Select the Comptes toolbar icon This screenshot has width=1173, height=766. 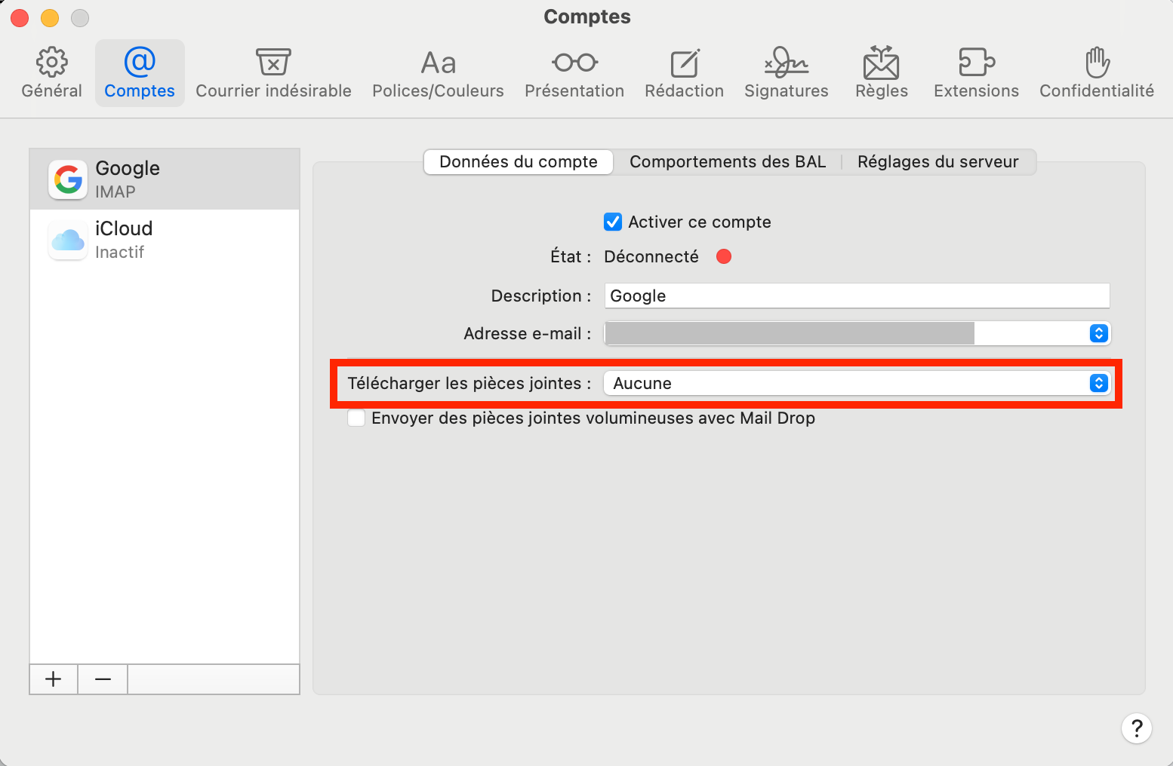coord(140,73)
